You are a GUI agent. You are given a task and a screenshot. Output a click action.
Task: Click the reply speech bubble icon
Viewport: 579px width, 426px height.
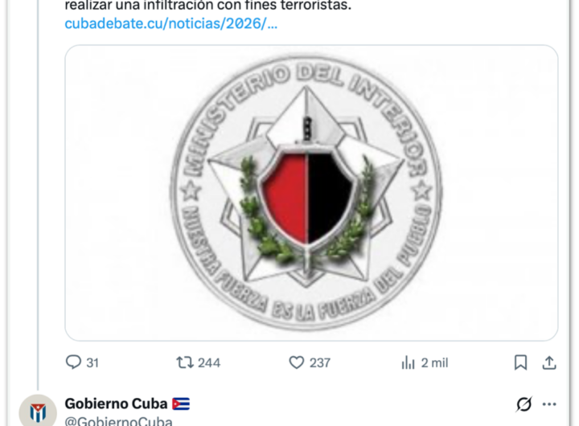tap(73, 363)
